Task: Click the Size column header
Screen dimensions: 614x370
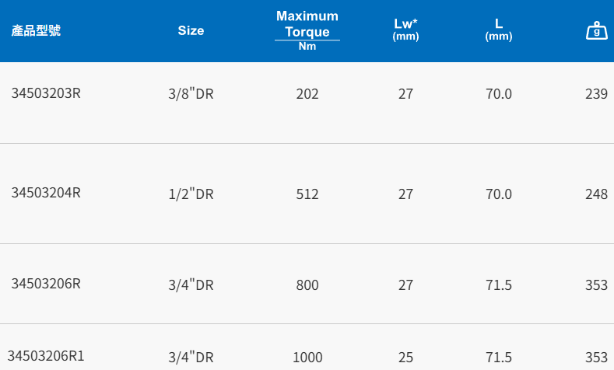Action: click(x=191, y=31)
